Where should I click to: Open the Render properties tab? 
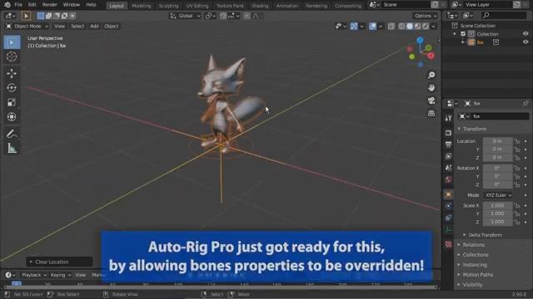(x=448, y=133)
